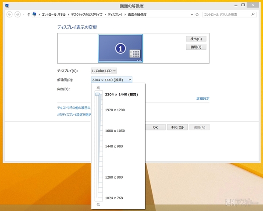Open the ディスプレイ Color LCD dropdown
The width and height of the screenshot is (263, 211).
(x=104, y=70)
